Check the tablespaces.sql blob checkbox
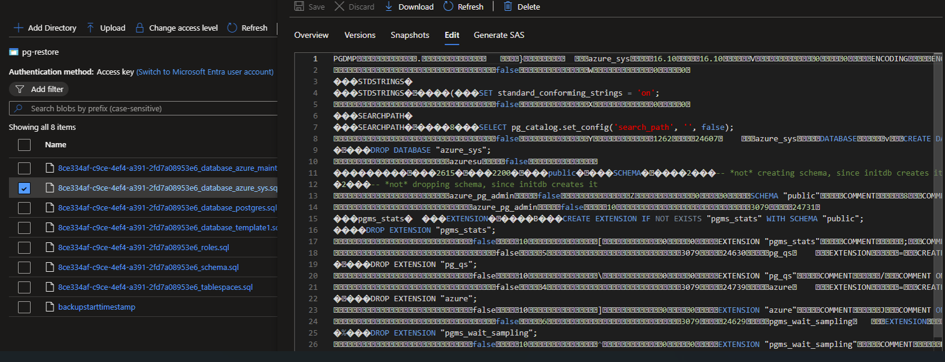This screenshot has height=362, width=945. (24, 287)
